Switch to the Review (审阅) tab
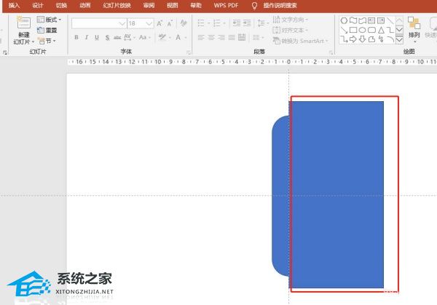The height and width of the screenshot is (305, 437). (149, 6)
